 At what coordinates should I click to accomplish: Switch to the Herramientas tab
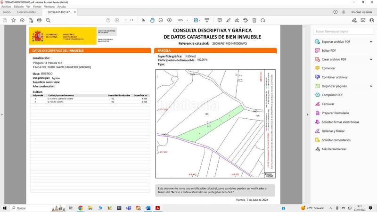(x=26, y=12)
